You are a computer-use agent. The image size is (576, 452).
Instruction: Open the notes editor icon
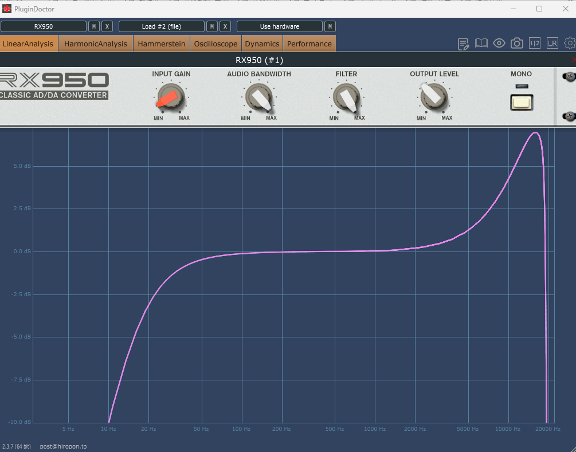pos(463,44)
